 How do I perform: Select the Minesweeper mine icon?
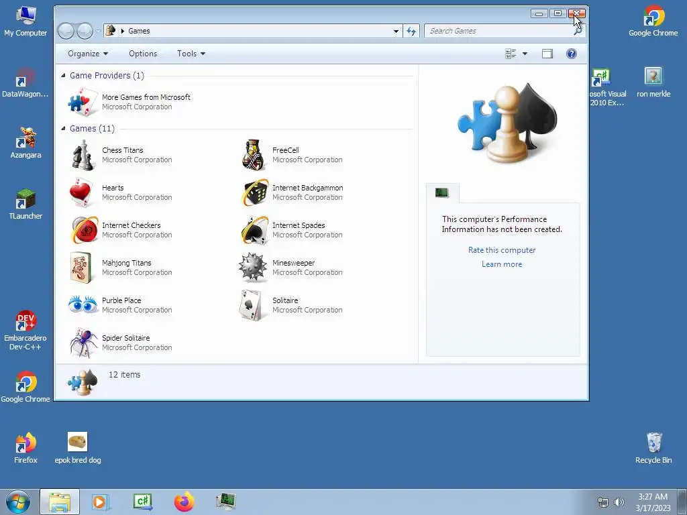tap(253, 267)
